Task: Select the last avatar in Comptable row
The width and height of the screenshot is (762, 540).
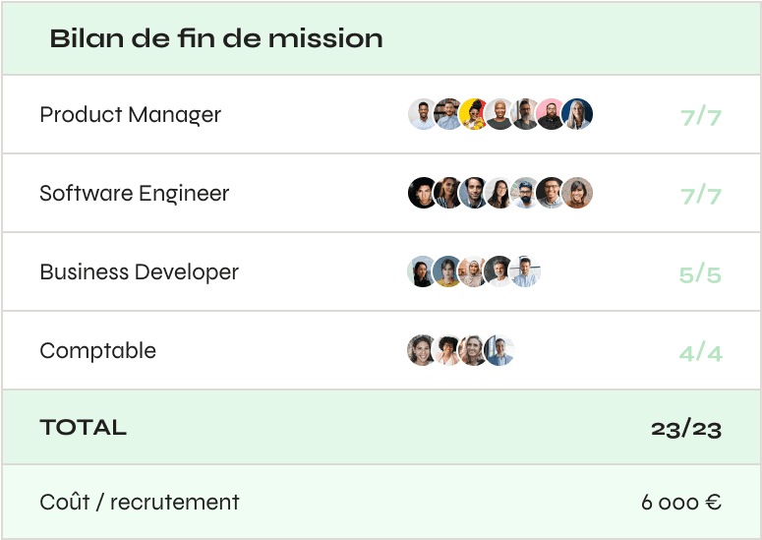Action: point(500,350)
